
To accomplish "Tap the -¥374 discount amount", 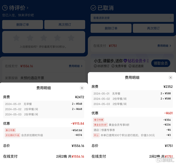I will 78,135.
